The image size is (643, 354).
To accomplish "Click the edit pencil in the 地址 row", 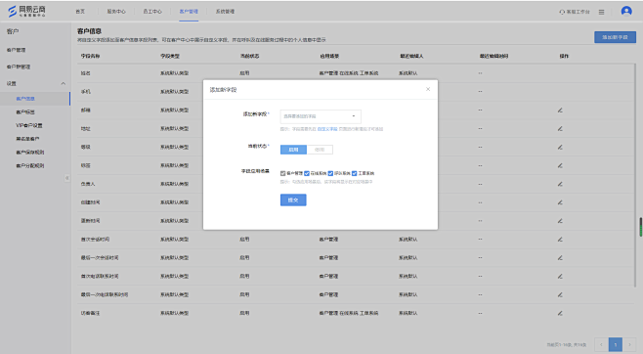I will pyautogui.click(x=560, y=129).
